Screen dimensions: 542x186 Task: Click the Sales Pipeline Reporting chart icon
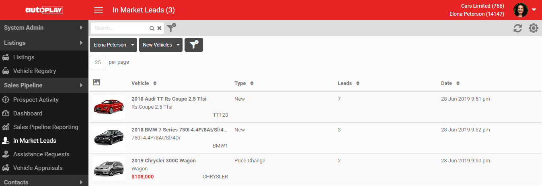point(6,127)
